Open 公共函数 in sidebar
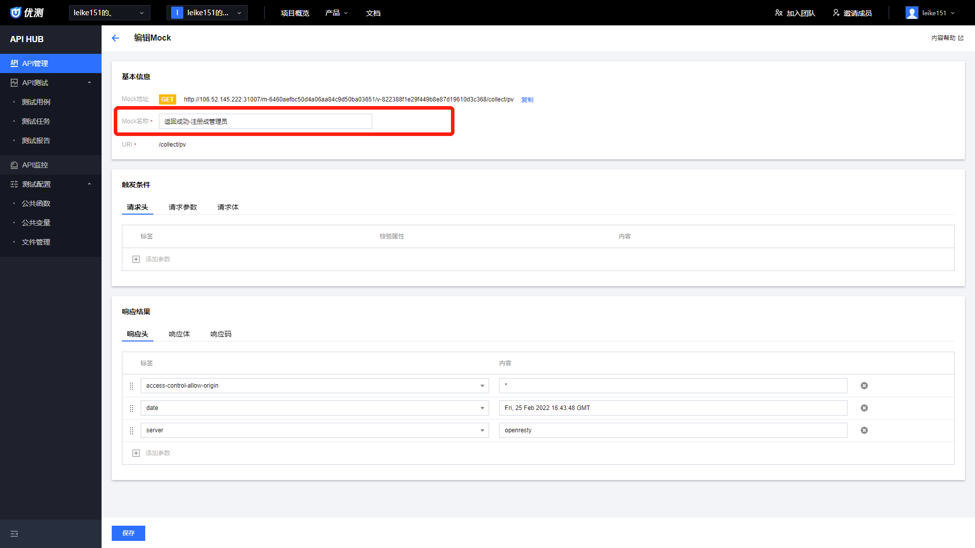Screen dimensions: 975x548 [36, 203]
